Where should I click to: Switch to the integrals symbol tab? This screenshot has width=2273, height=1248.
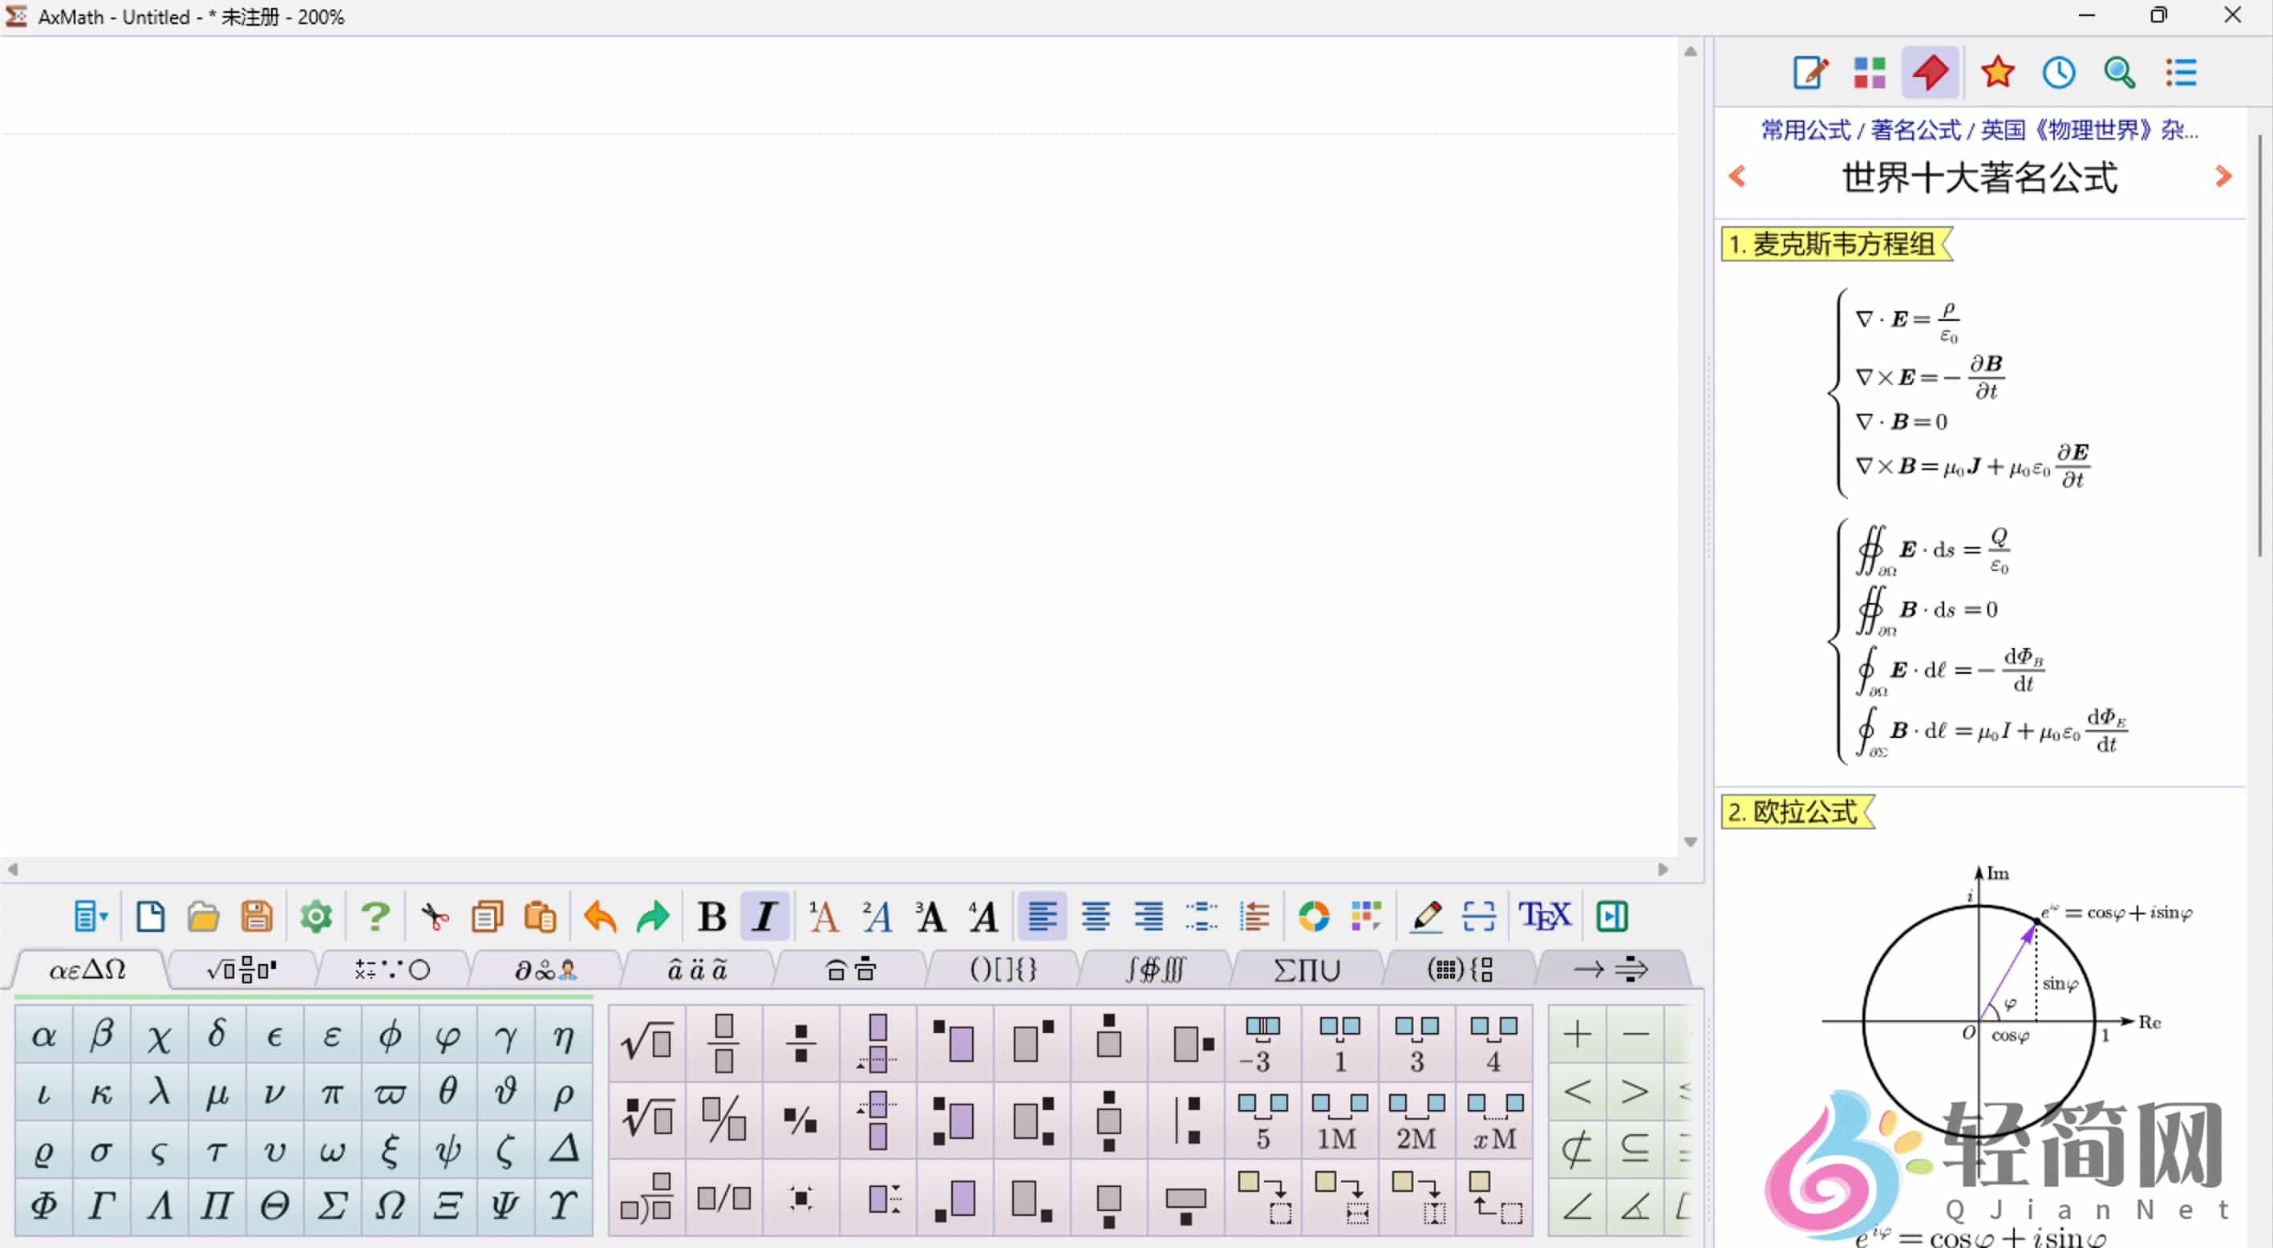coord(1155,970)
